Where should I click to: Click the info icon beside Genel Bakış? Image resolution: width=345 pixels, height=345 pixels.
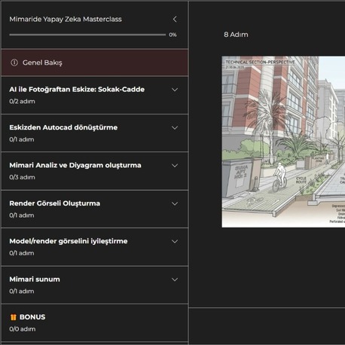pyautogui.click(x=14, y=63)
